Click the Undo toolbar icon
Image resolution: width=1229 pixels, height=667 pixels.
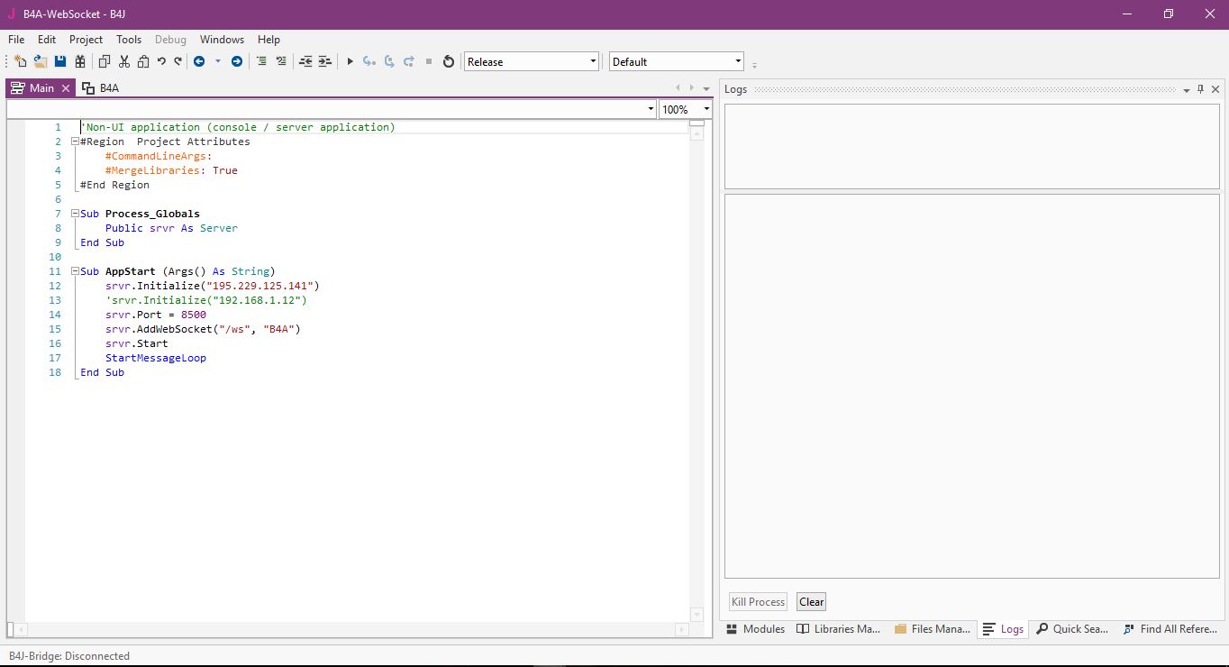[x=161, y=61]
